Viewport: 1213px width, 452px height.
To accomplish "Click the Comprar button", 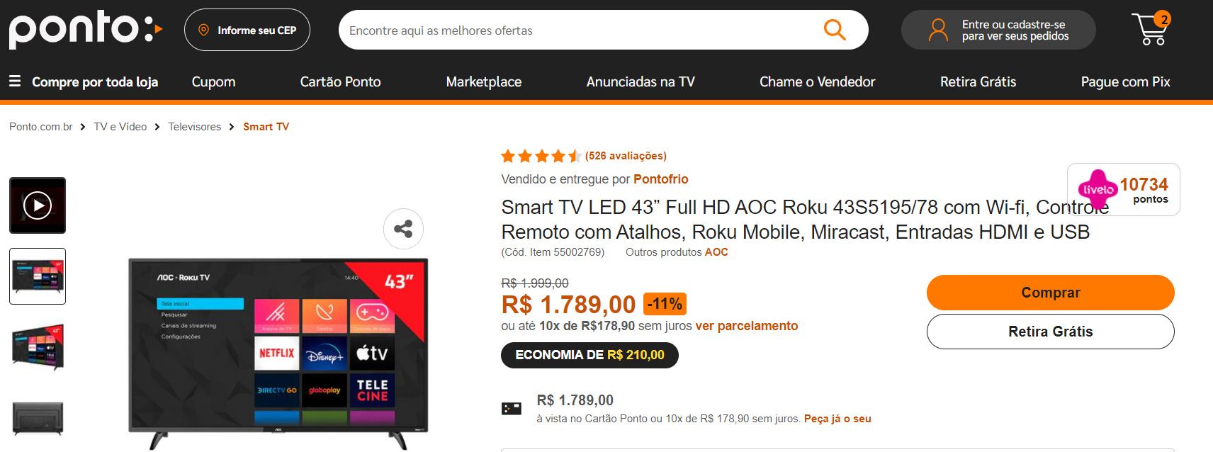I will [1050, 293].
